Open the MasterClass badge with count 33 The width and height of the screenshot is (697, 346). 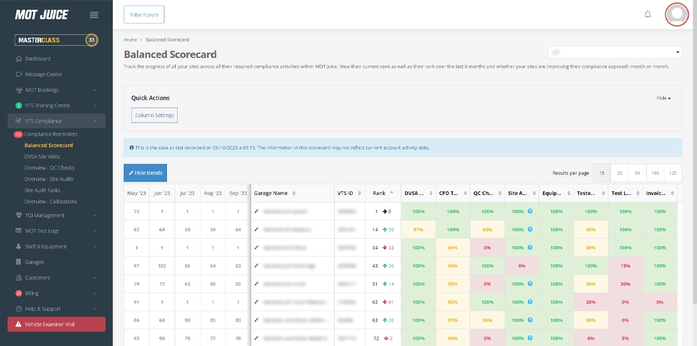point(56,40)
